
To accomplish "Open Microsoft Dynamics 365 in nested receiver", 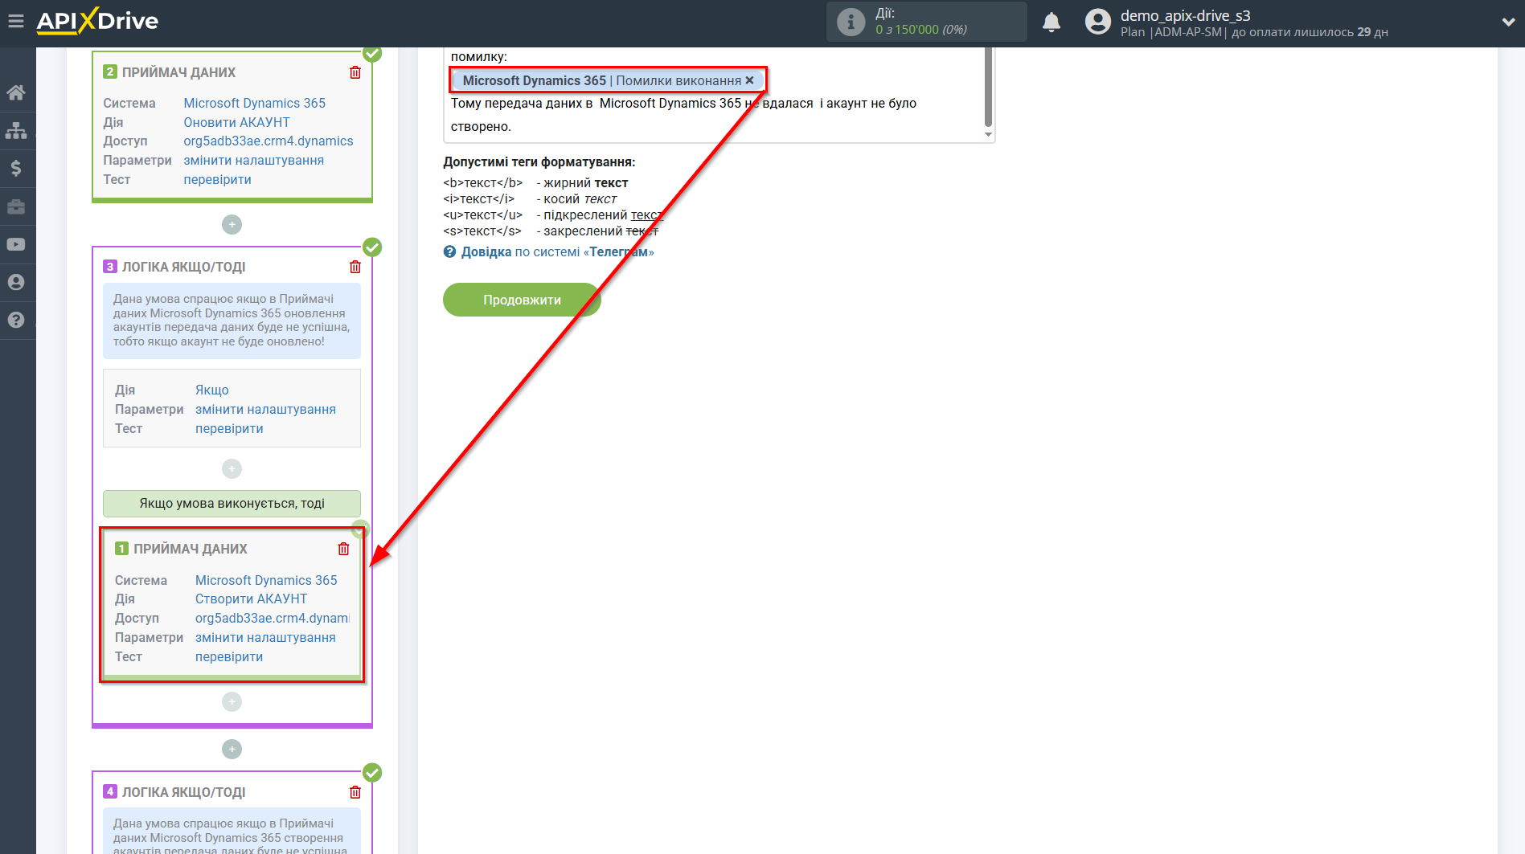I will pos(266,580).
